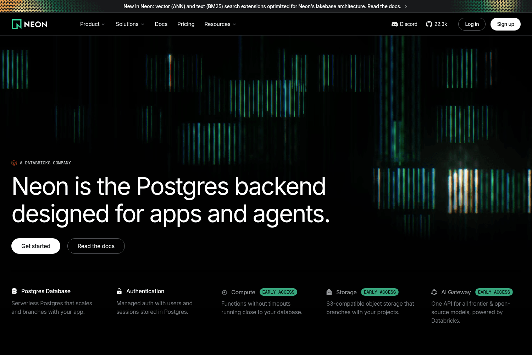Click the 22.3k GitHub star count
Viewport: 532px width, 355px height.
[x=441, y=24]
